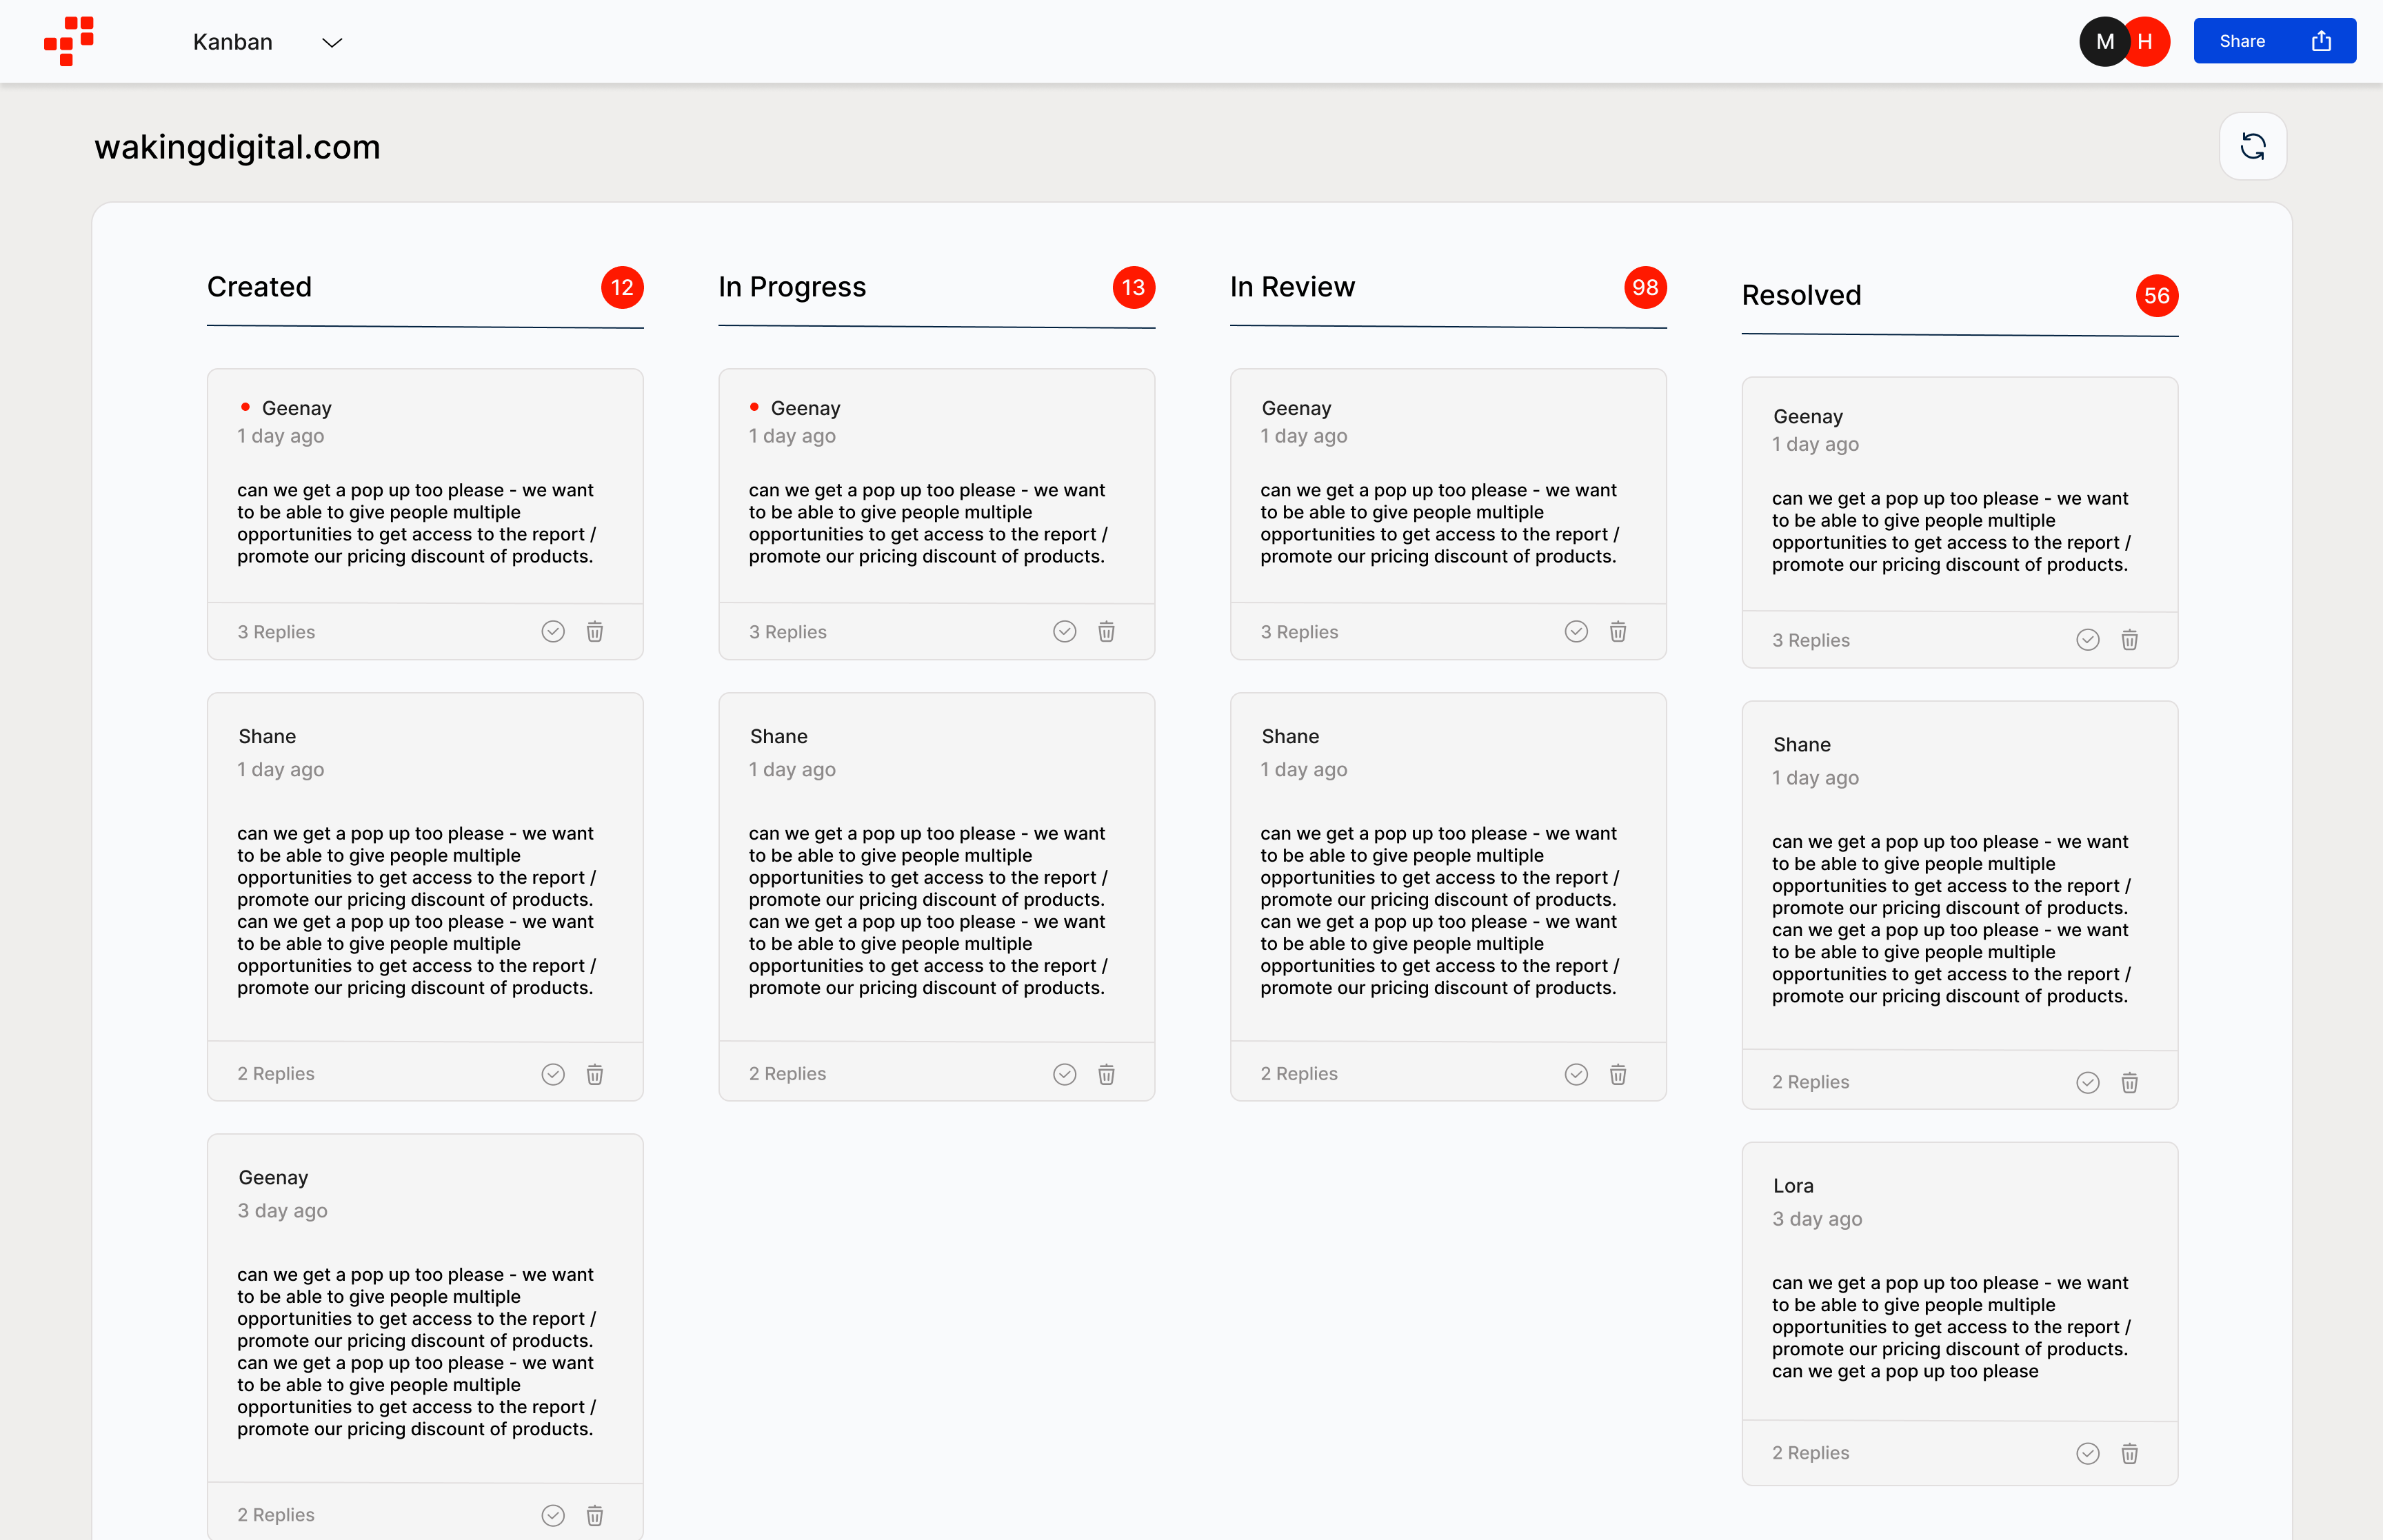Toggle checkmark on Shane's Created card
This screenshot has width=2383, height=1540.
pyautogui.click(x=553, y=1074)
